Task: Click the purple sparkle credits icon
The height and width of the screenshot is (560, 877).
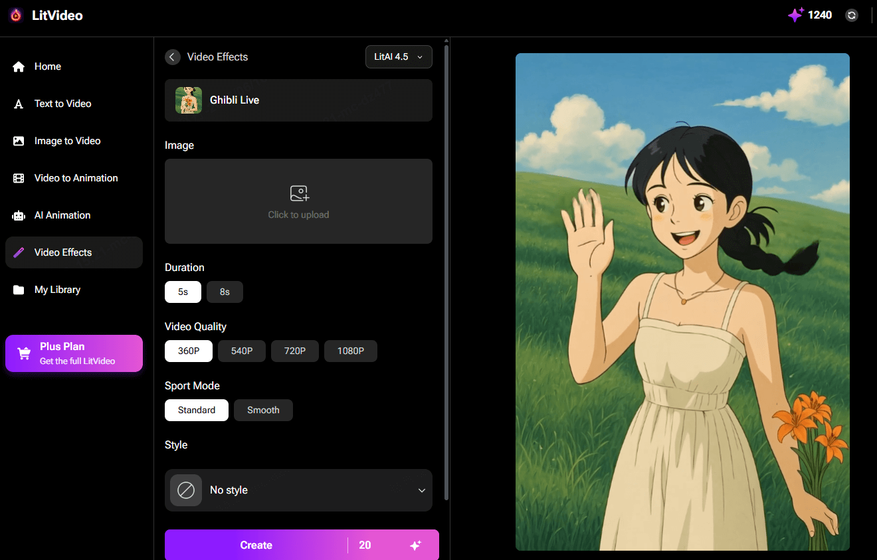Action: tap(795, 15)
